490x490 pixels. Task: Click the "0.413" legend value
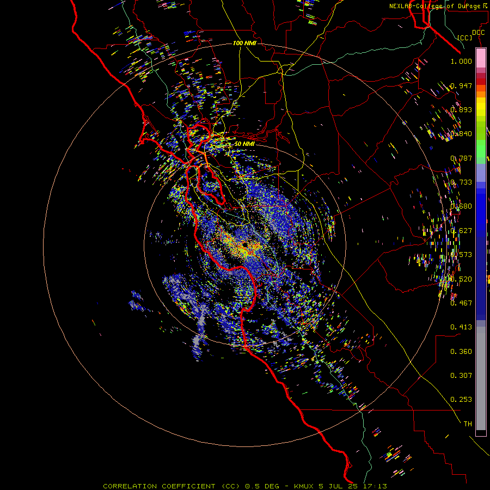coord(461,327)
